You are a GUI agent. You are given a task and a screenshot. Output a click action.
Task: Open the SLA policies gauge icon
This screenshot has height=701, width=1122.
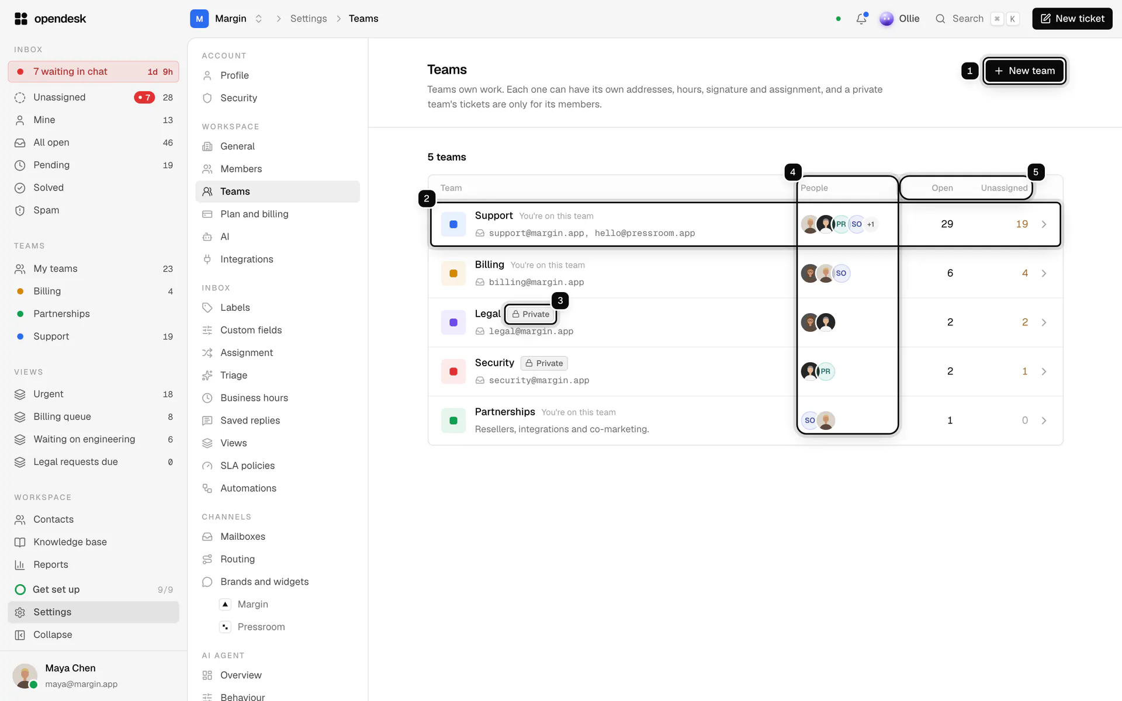click(207, 466)
